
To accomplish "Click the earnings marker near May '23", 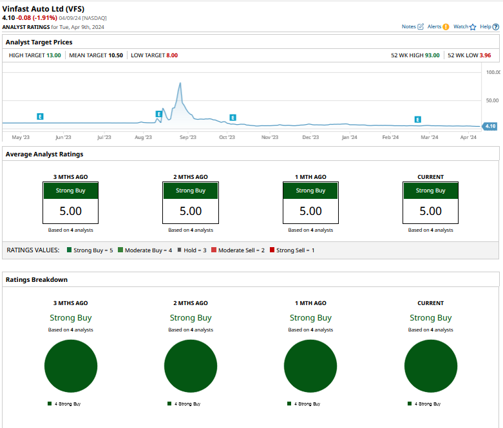I will tap(40, 116).
